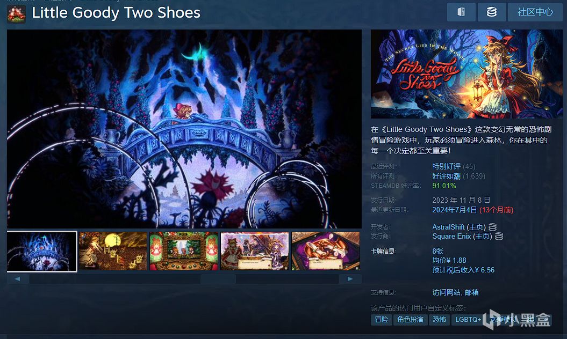Open the 访问网站 support website link

click(x=447, y=292)
